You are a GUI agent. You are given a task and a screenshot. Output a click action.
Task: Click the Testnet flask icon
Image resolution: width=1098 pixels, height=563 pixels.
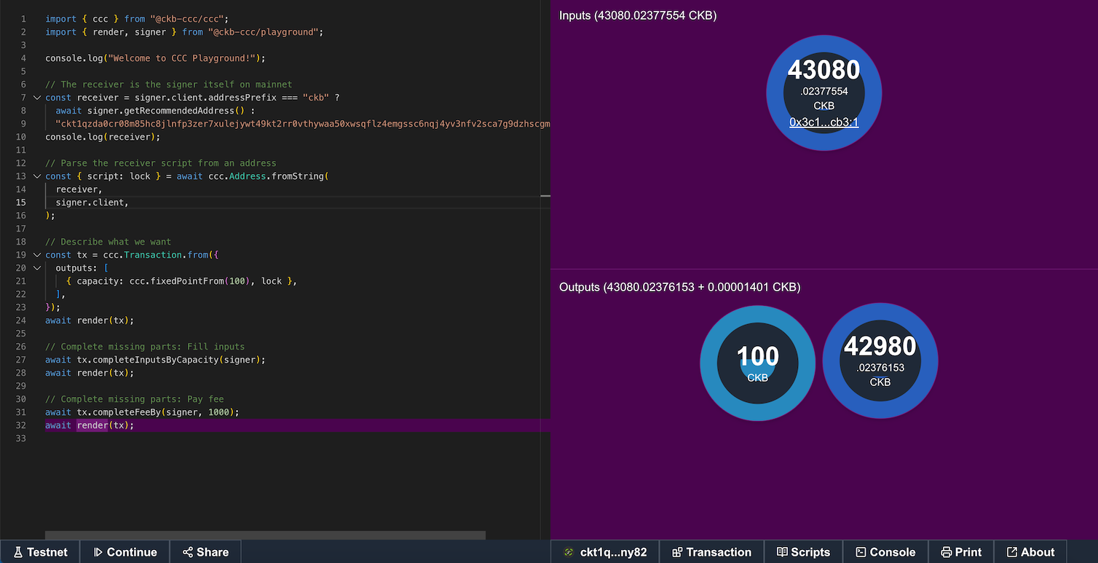[18, 552]
